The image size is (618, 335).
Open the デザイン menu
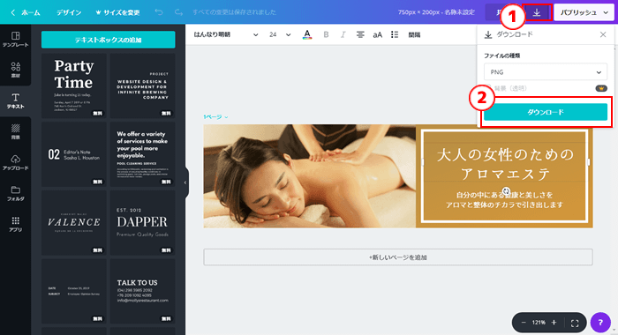pos(69,12)
